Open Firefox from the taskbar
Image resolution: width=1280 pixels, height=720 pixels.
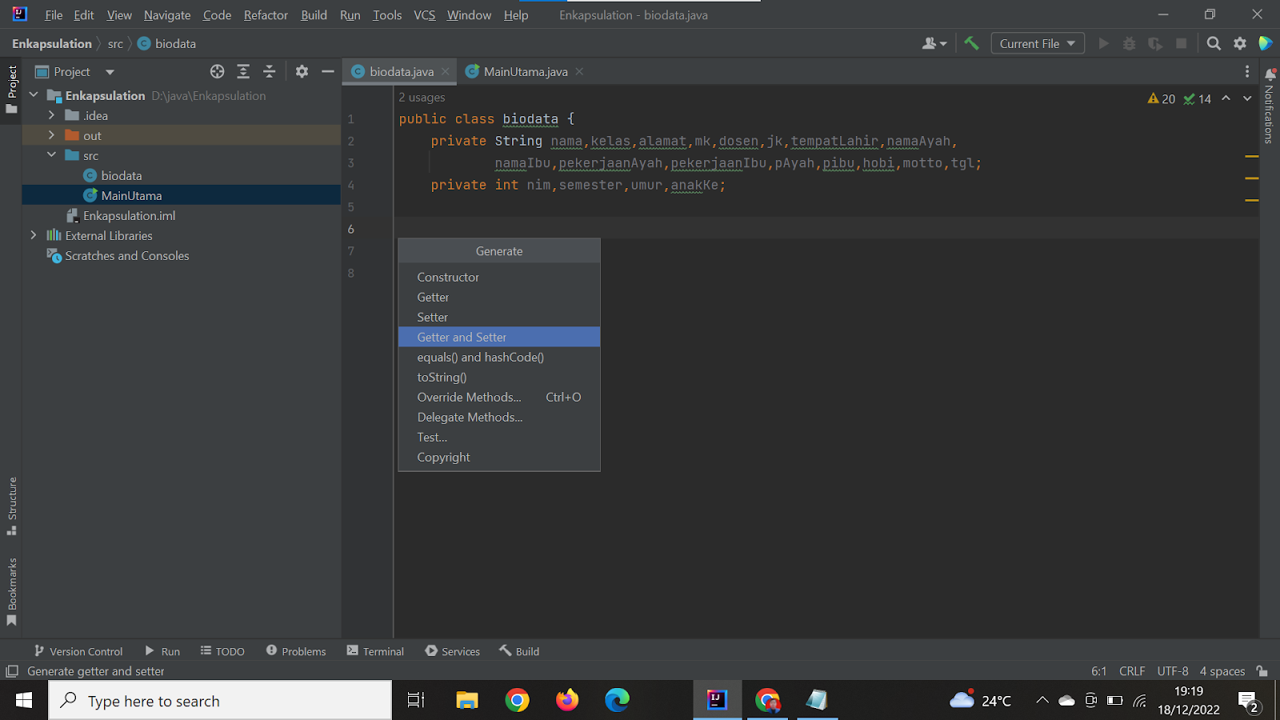[x=567, y=701]
